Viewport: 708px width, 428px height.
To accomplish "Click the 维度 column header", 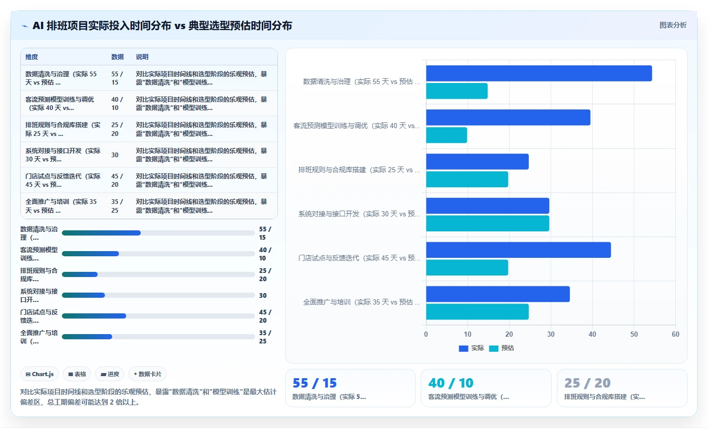I will [x=32, y=57].
